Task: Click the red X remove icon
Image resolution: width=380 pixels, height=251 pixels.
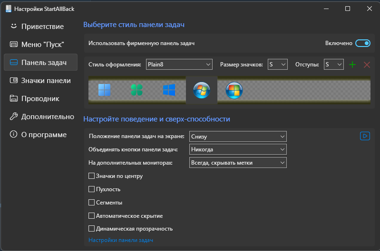Action: click(x=367, y=65)
